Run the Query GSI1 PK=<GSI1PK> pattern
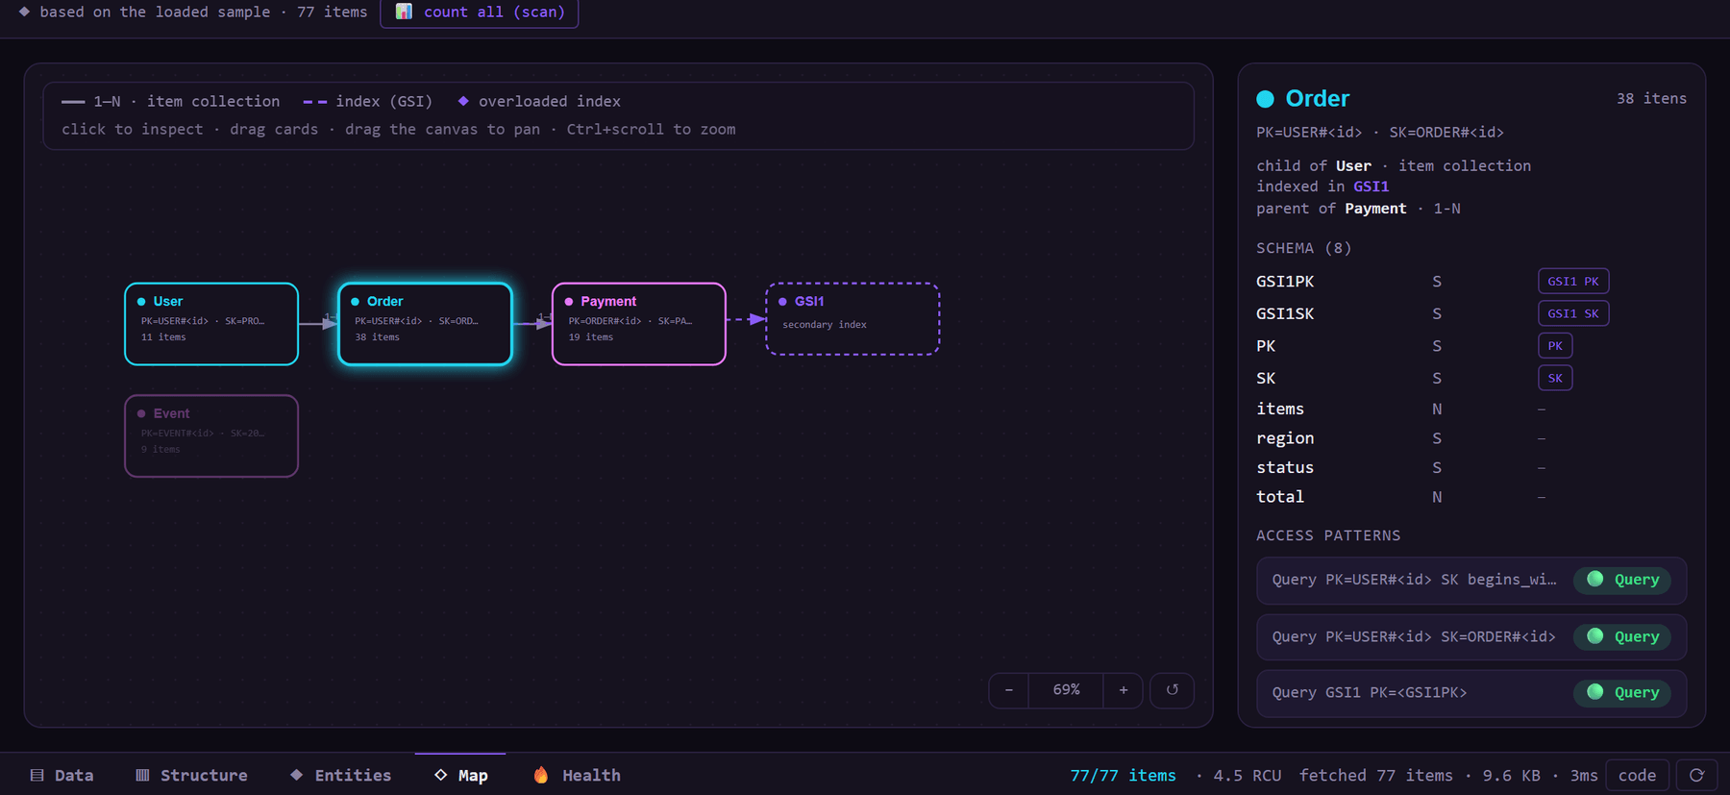This screenshot has width=1730, height=795. [x=1623, y=692]
